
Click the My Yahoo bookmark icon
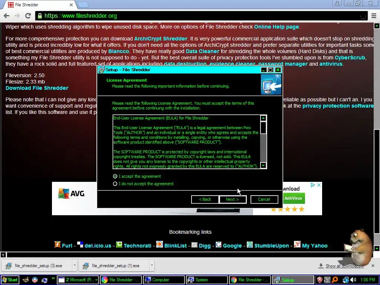(x=297, y=244)
